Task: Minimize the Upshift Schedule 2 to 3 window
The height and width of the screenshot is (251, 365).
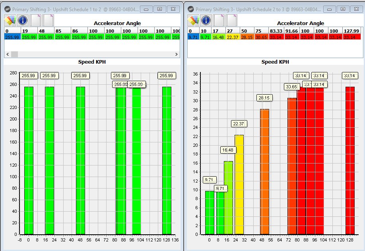Action: point(329,9)
